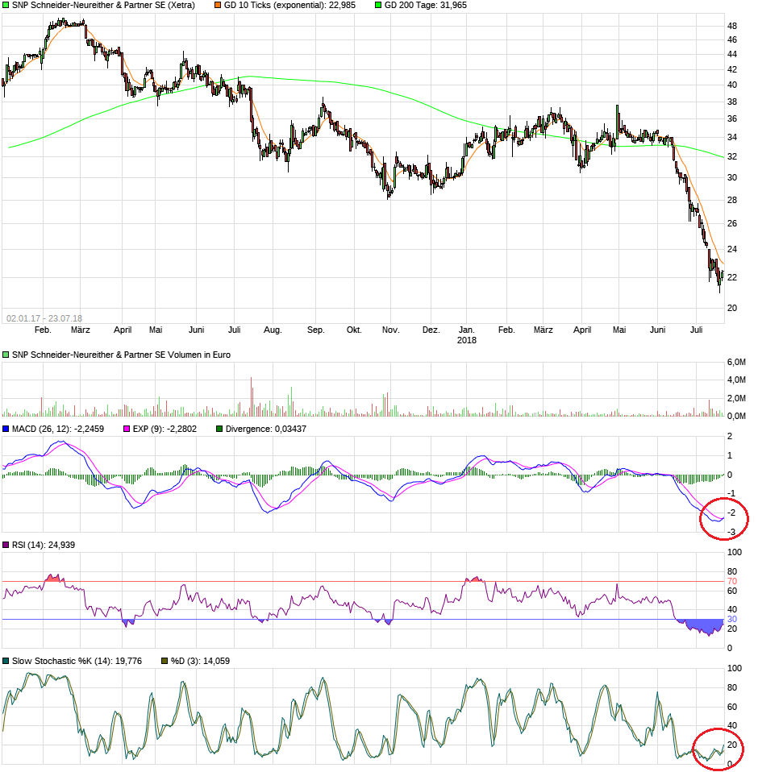Image resolution: width=758 pixels, height=772 pixels.
Task: Click the RSI overbought red area in January 2018
Action: tap(474, 579)
